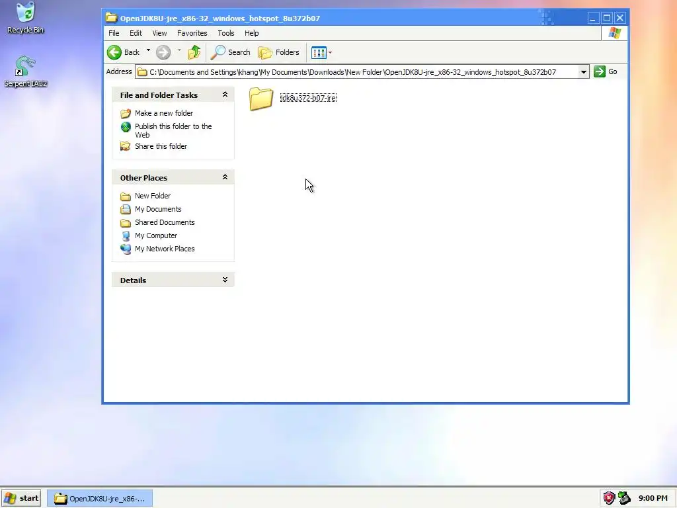Click the Share this folder icon
This screenshot has width=677, height=508.
pos(126,146)
